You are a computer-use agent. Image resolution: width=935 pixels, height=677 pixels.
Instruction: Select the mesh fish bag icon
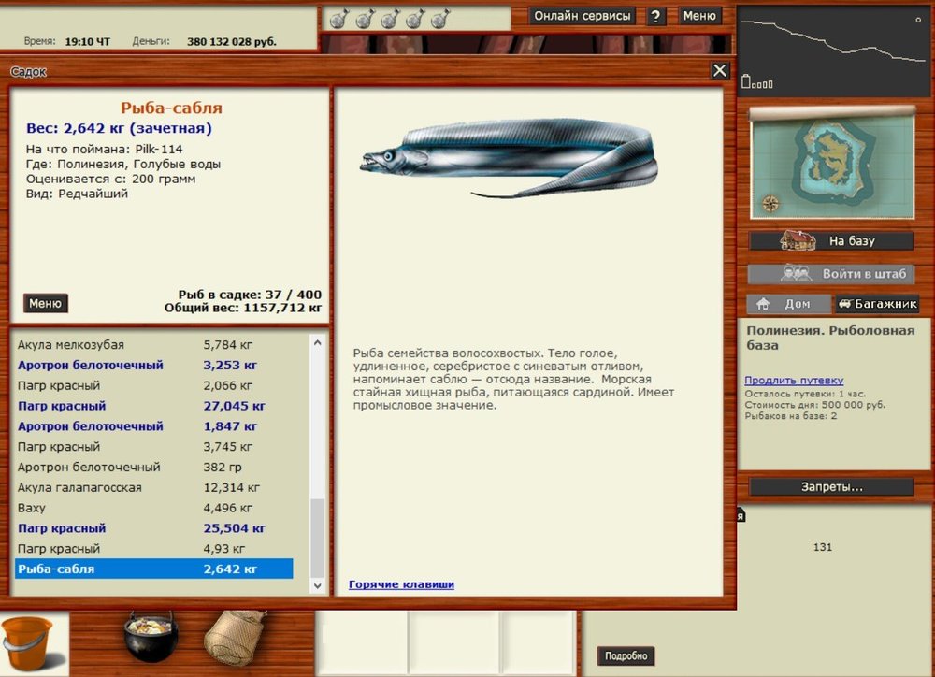234,637
